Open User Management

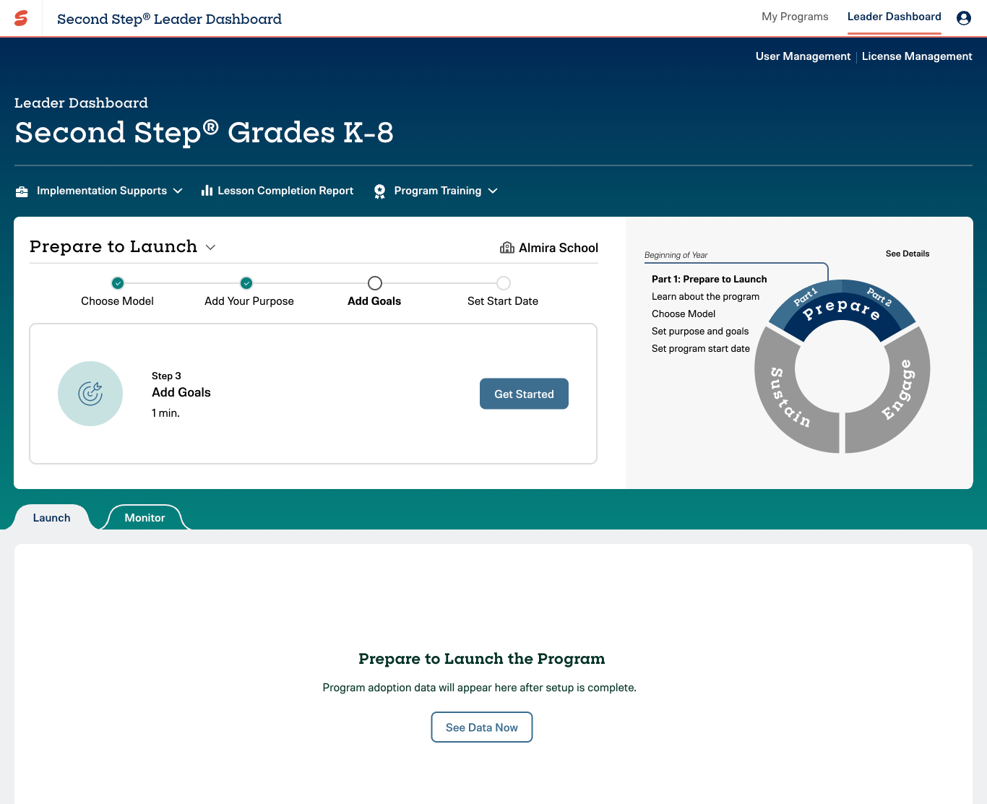pyautogui.click(x=803, y=56)
